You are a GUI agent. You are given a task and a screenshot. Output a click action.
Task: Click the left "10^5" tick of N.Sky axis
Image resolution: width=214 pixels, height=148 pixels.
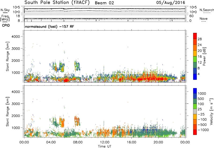(x=16, y=7)
